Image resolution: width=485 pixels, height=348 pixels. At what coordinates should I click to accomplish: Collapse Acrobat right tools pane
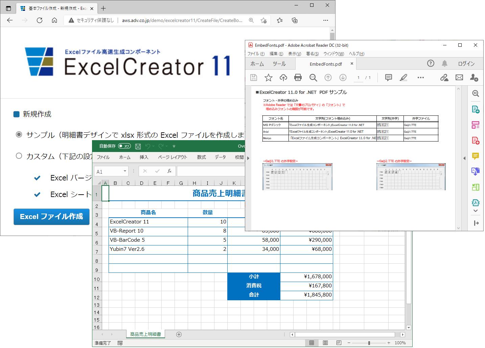[x=464, y=158]
